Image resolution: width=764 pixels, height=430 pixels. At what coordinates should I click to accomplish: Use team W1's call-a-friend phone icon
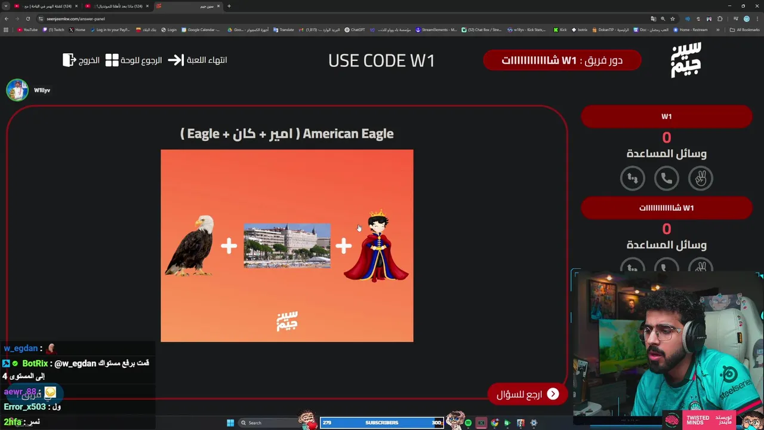(x=667, y=178)
